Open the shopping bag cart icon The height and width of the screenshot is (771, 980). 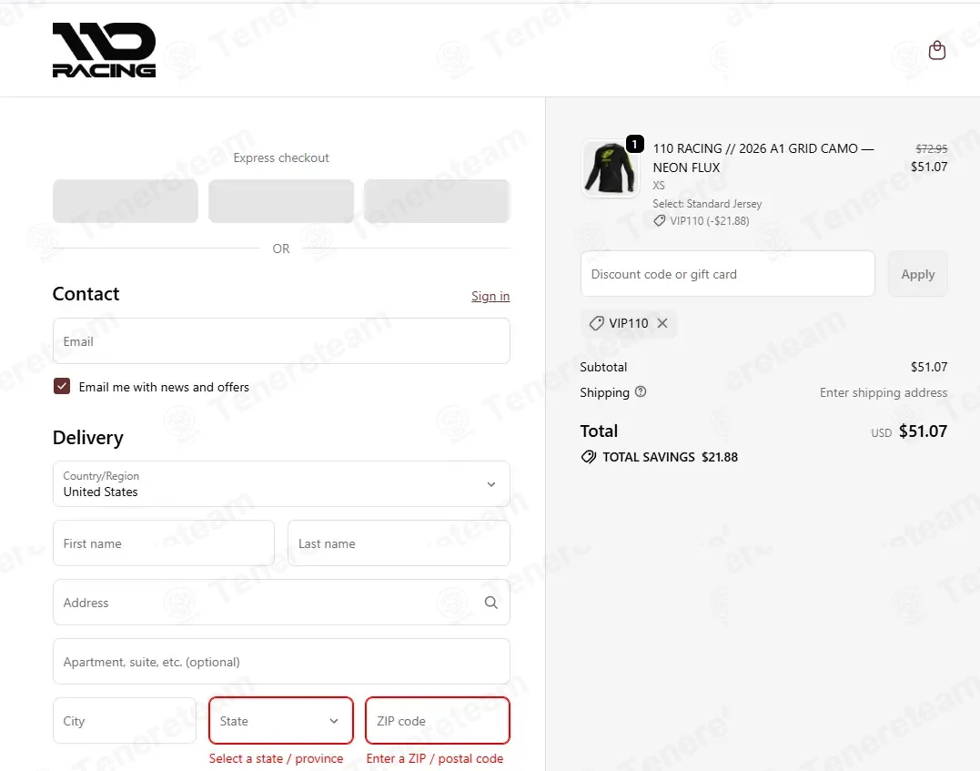point(937,50)
